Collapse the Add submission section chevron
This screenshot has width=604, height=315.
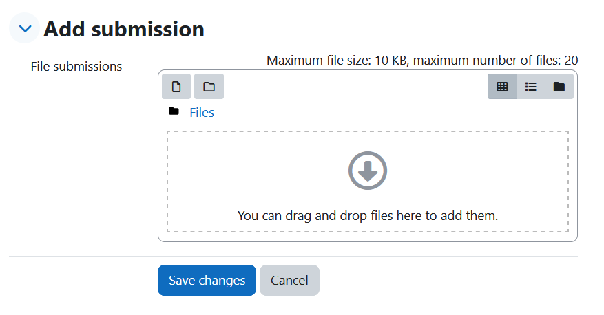coord(25,28)
